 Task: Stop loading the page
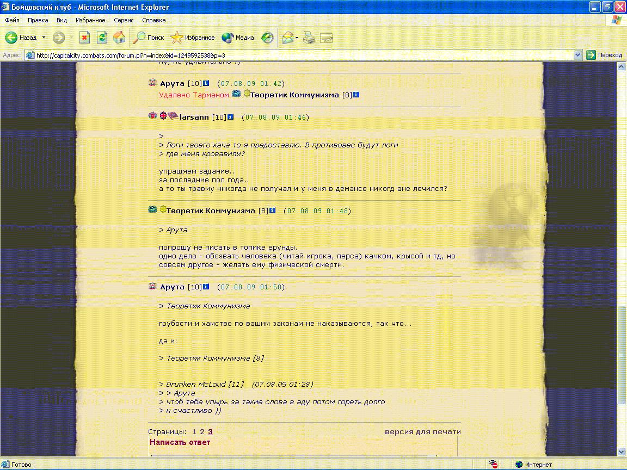(x=84, y=38)
